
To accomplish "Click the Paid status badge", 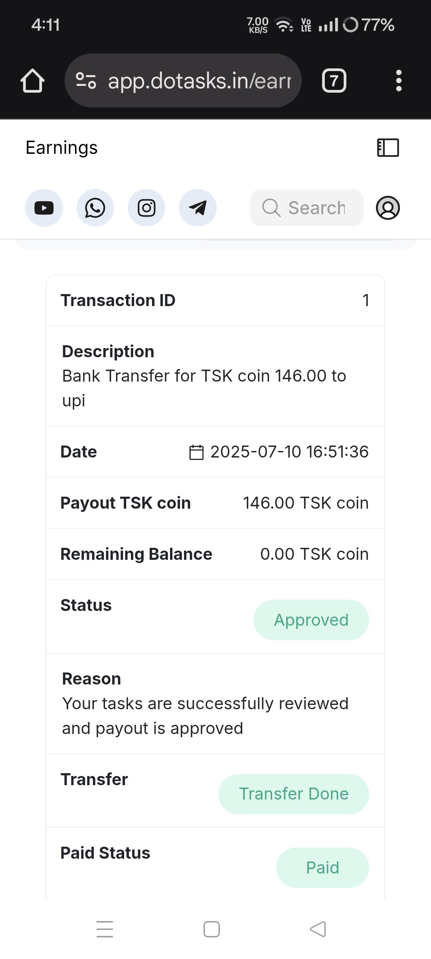I will coord(322,868).
